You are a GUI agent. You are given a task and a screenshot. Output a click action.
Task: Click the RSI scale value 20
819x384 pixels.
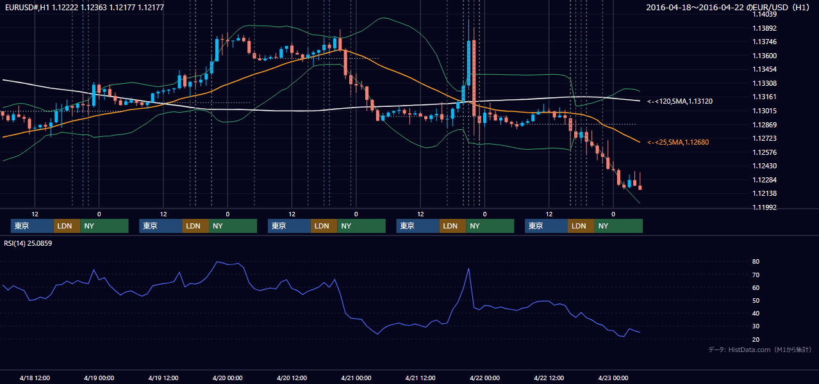tap(756, 339)
